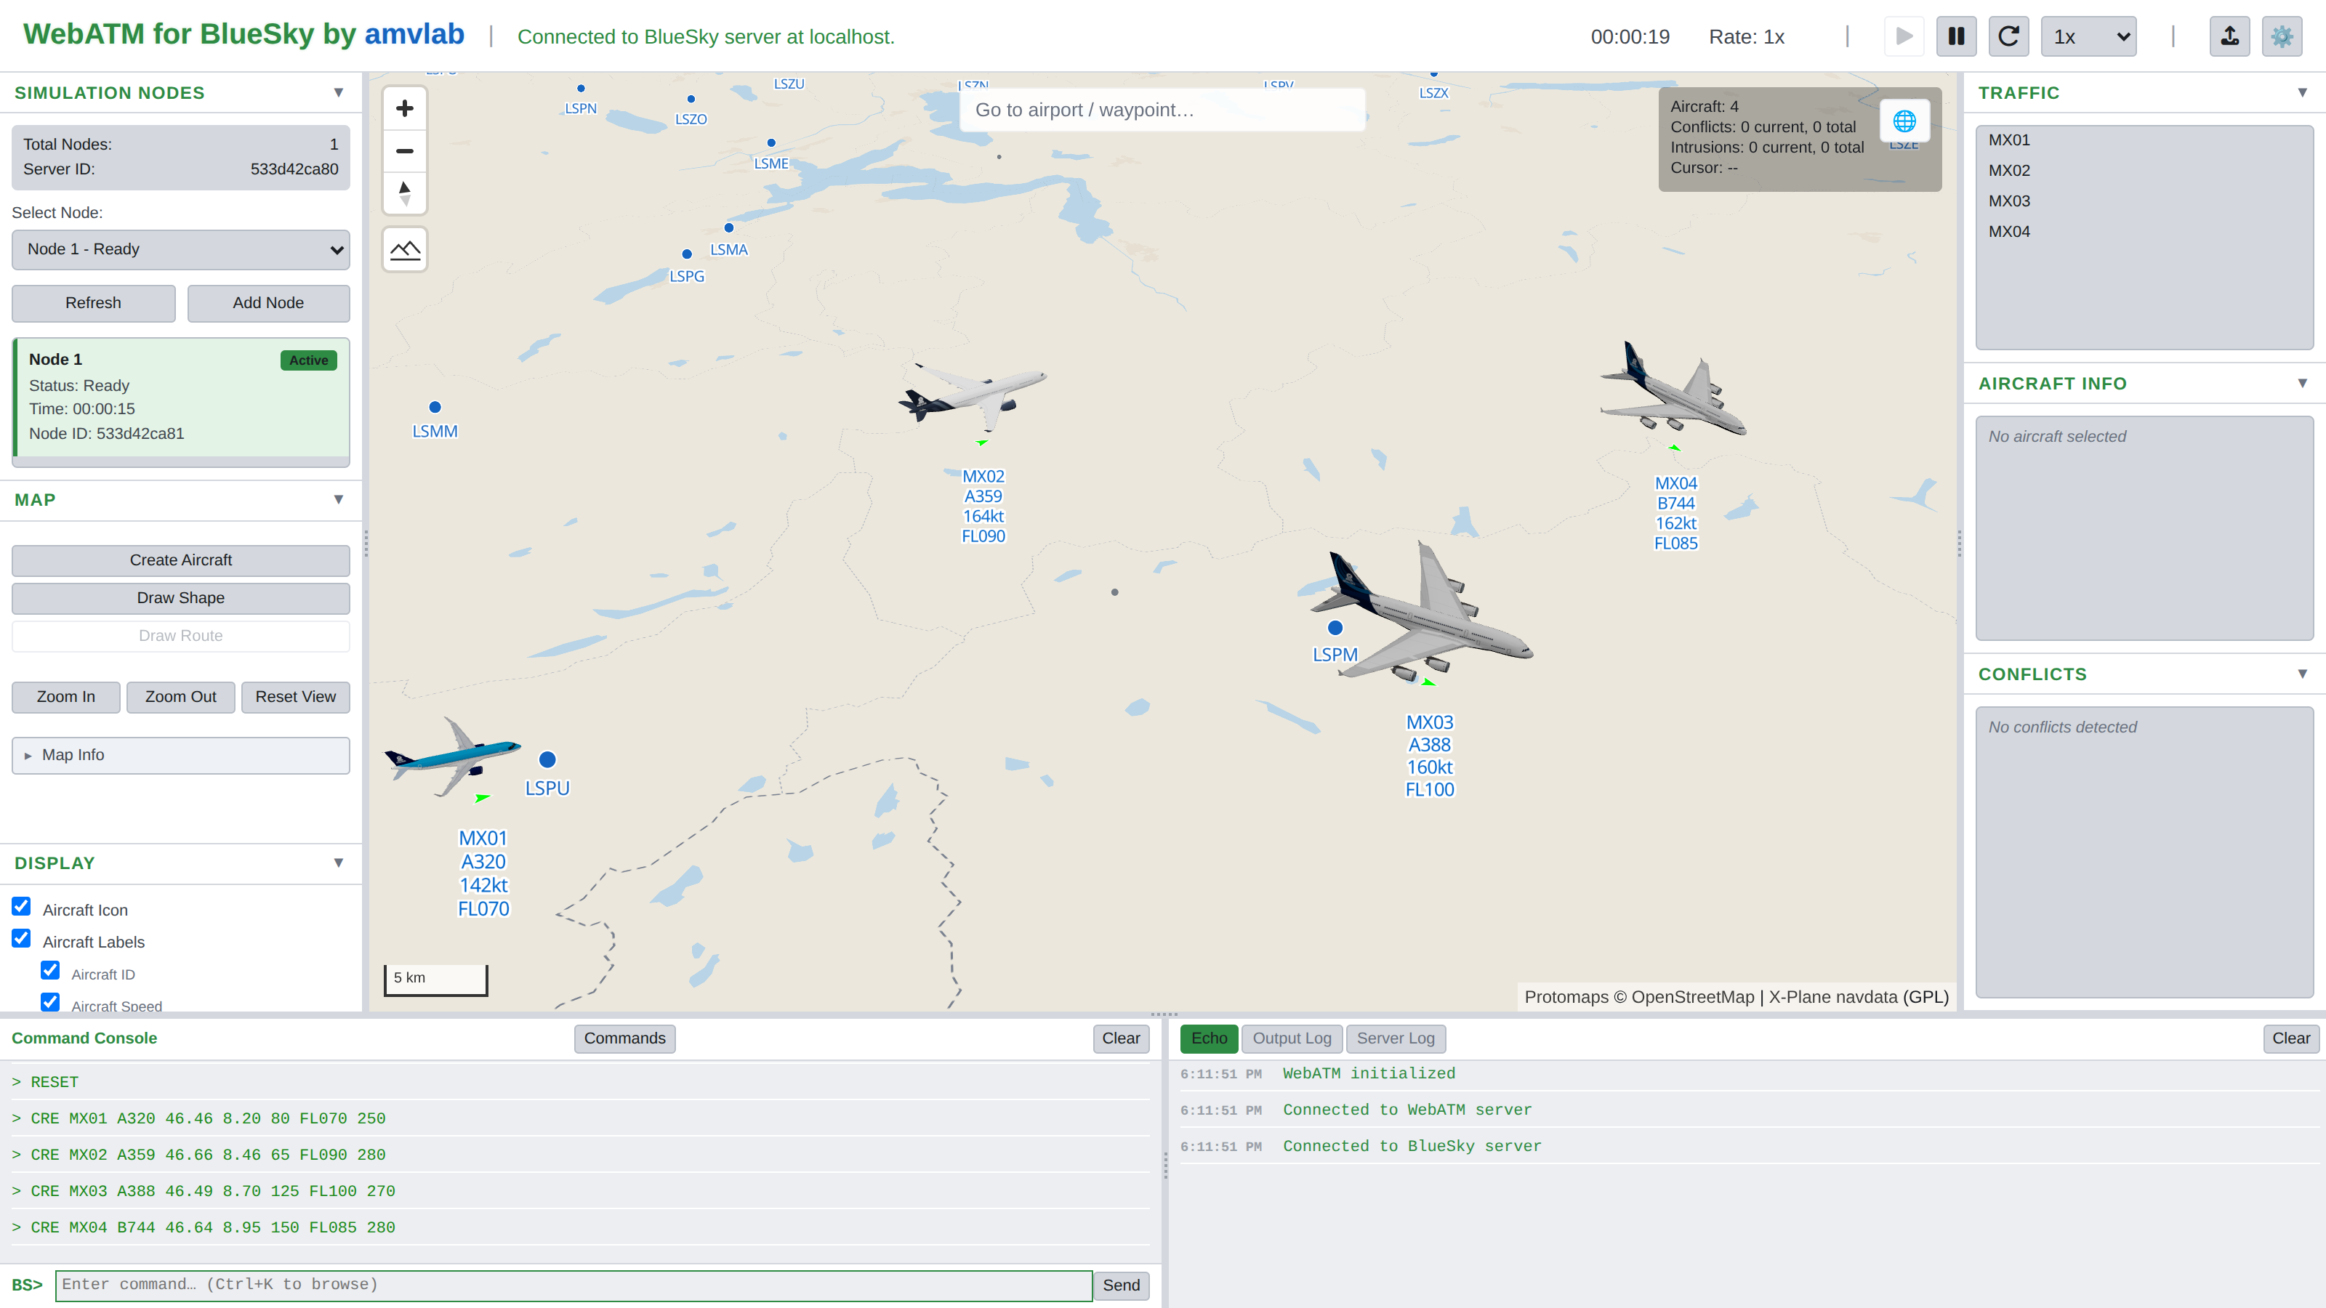2326x1308 pixels.
Task: Toggle the Aircraft Speed checkbox
Action: [51, 1002]
